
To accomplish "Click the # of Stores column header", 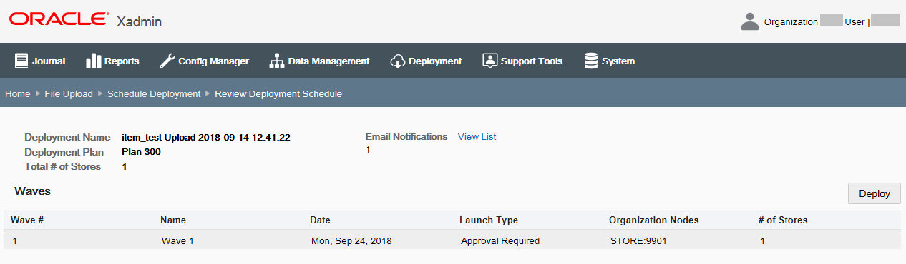I will 783,220.
